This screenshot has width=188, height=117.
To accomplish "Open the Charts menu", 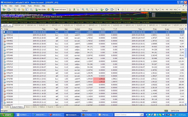I will (x=23, y=6).
